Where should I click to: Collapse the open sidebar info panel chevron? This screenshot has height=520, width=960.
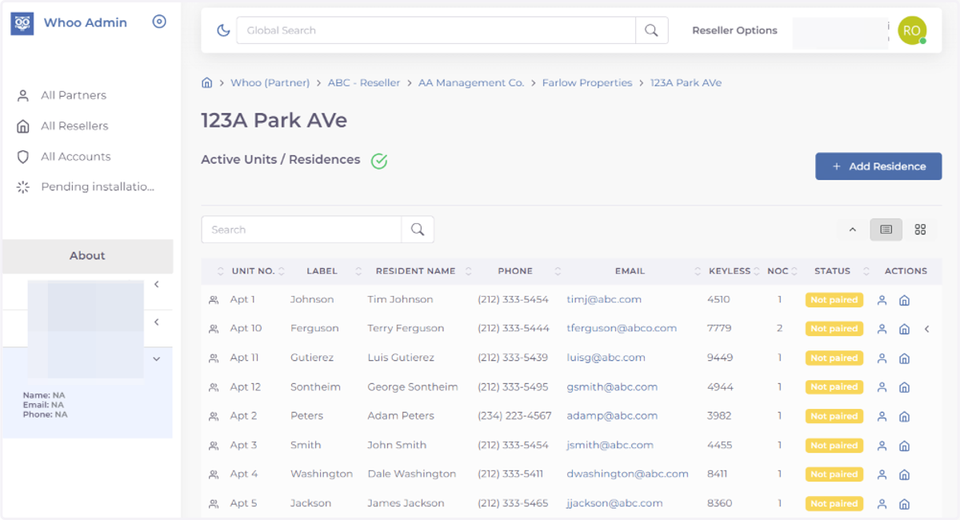[157, 359]
